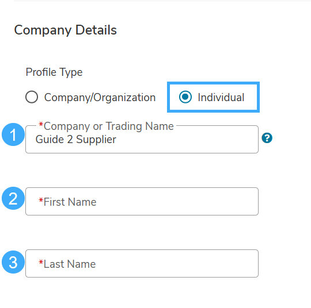Click the Company Details heading
Image resolution: width=311 pixels, height=308 pixels.
click(x=65, y=30)
